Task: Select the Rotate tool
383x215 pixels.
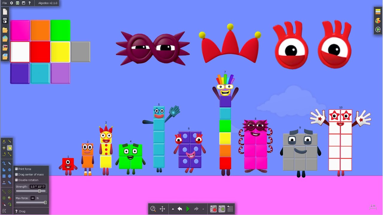Action: [x=4, y=154]
